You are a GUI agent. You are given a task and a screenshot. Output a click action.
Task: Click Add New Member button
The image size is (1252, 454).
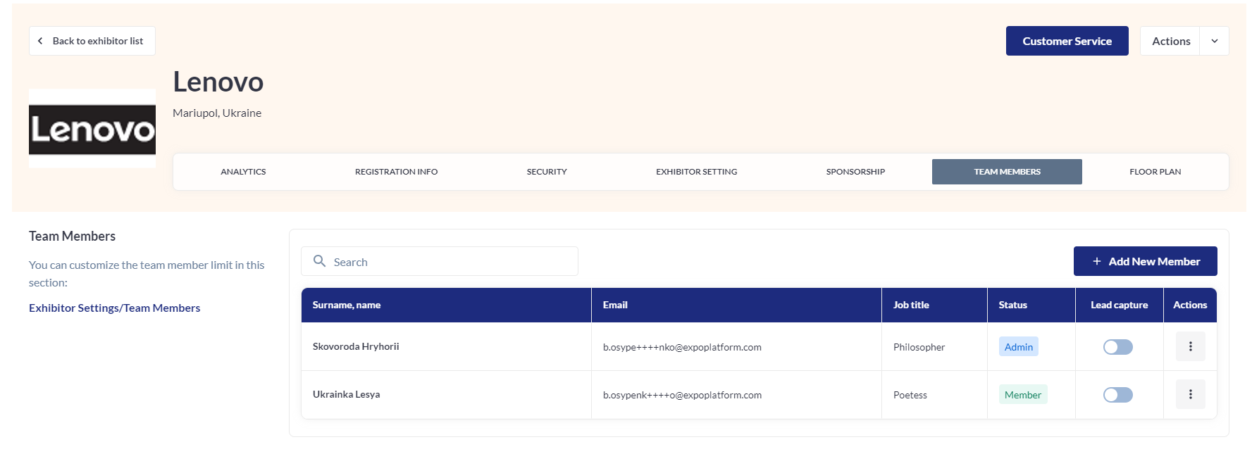point(1145,261)
